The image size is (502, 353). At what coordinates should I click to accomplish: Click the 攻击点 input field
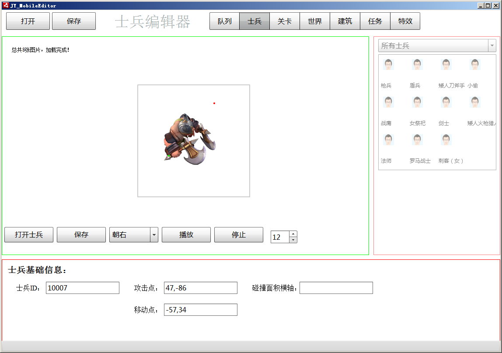[x=201, y=288]
